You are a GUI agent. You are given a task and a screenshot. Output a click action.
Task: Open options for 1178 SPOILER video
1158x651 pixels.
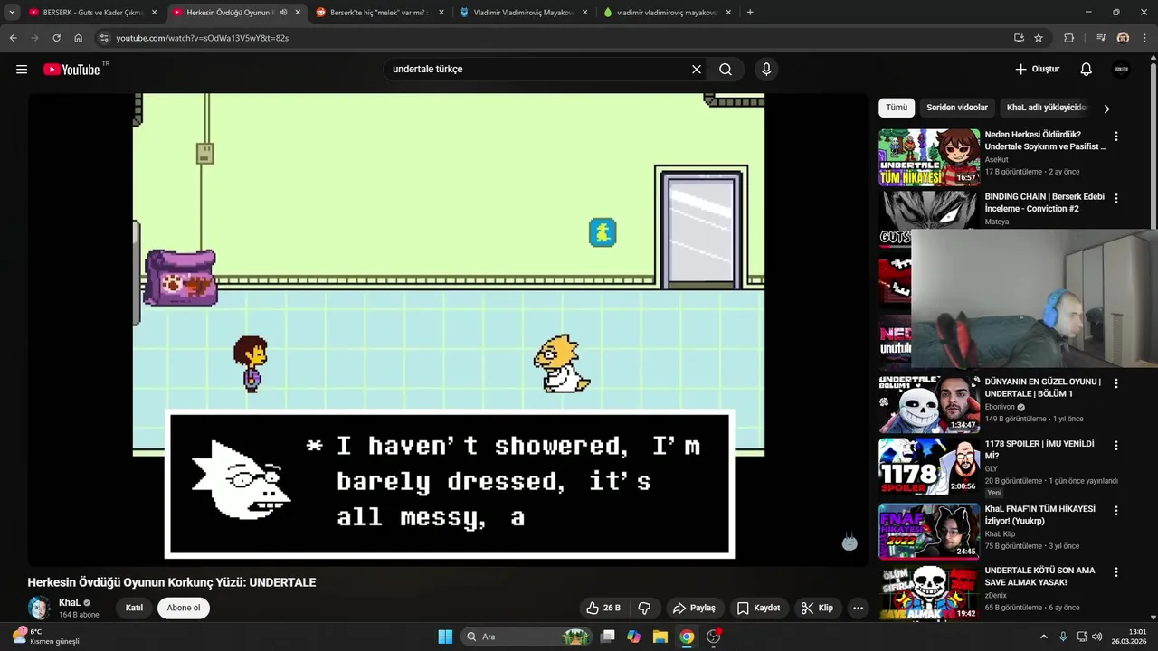pyautogui.click(x=1116, y=446)
